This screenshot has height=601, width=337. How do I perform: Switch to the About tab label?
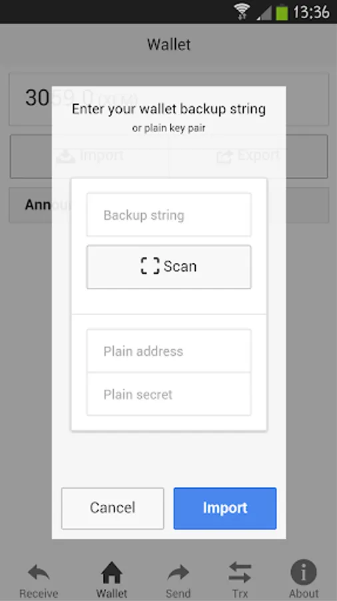click(304, 594)
